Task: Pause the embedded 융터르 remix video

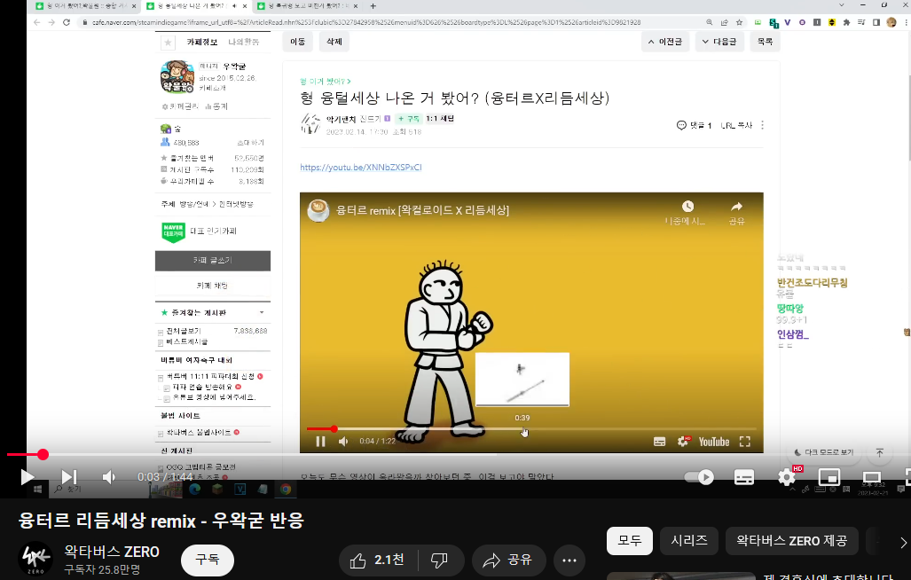Action: click(320, 442)
